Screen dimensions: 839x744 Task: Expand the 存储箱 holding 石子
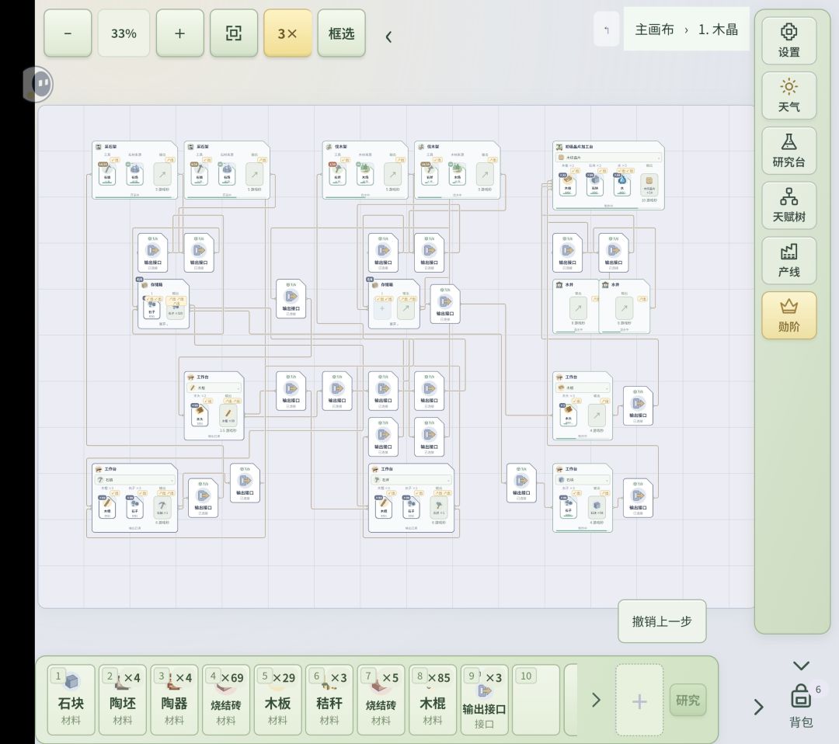pyautogui.click(x=163, y=324)
